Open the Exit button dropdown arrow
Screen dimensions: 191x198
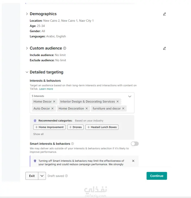(42, 176)
